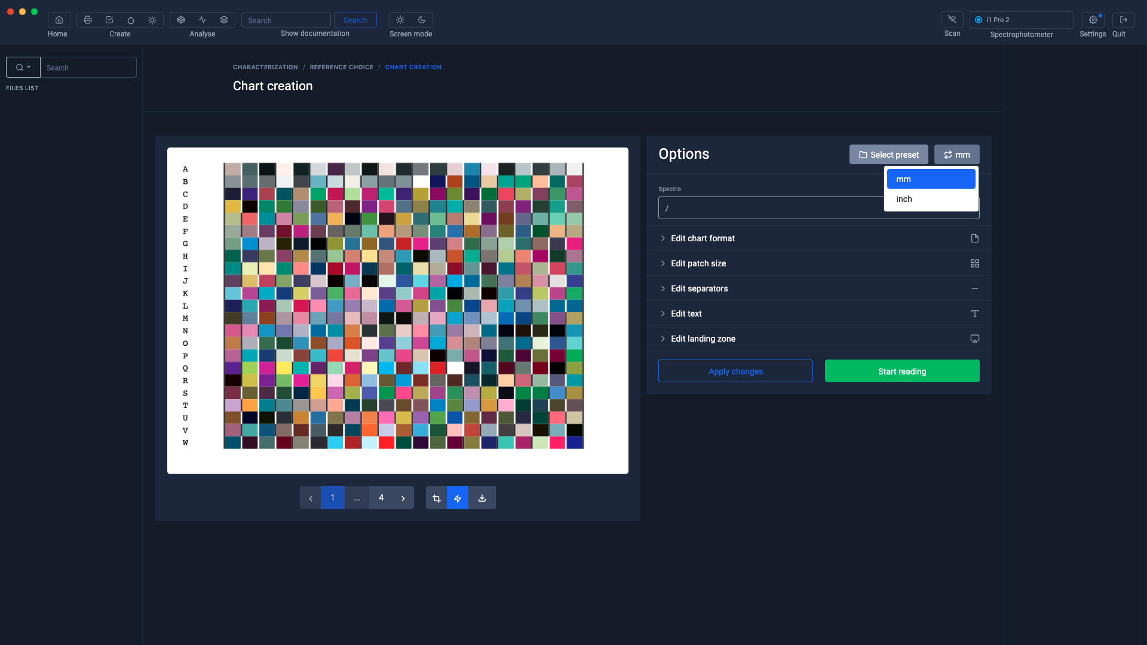The height and width of the screenshot is (645, 1147).
Task: Select chart page 4
Action: point(381,497)
